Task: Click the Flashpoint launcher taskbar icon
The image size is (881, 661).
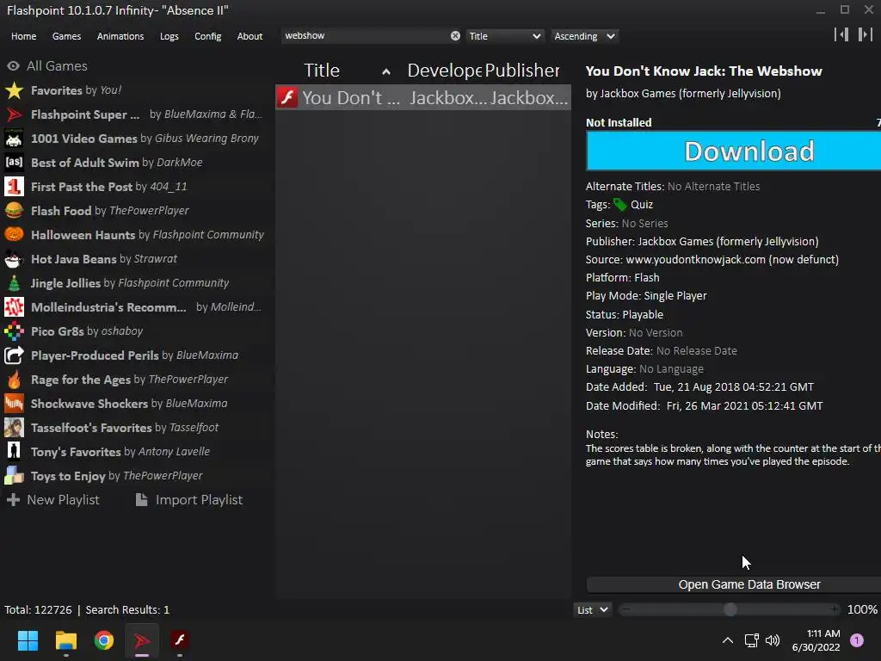Action: click(142, 640)
